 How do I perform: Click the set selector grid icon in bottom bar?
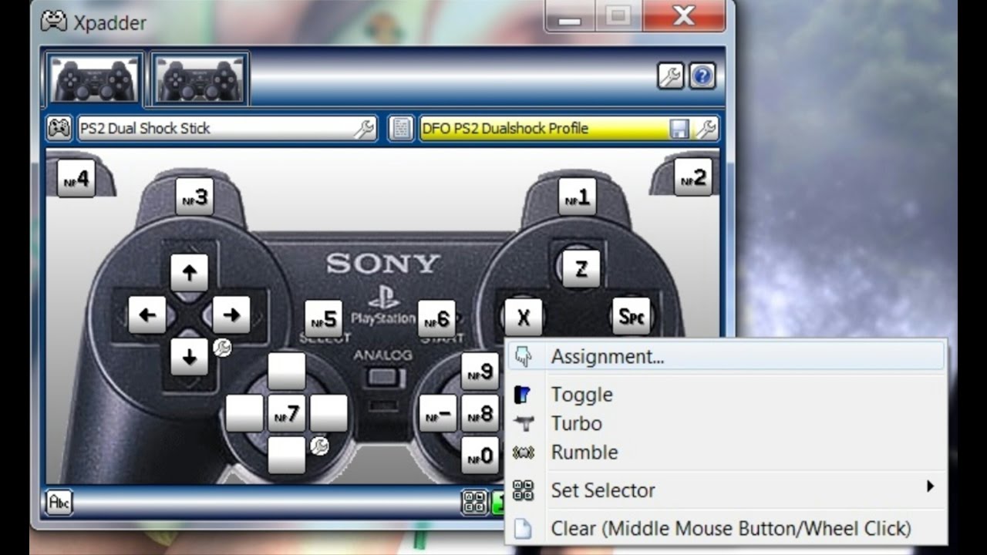click(474, 503)
